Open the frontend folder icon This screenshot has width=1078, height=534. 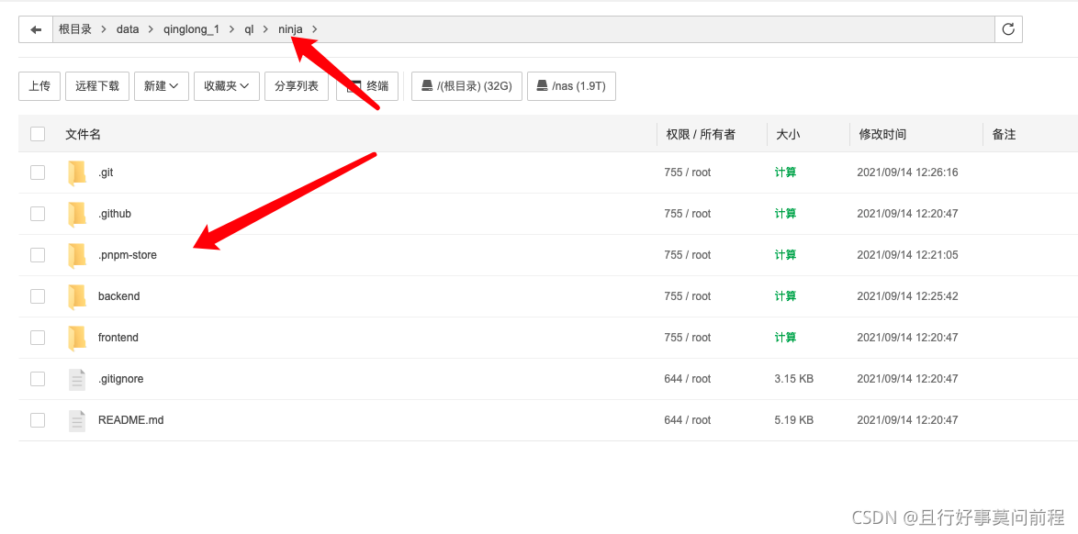[77, 338]
